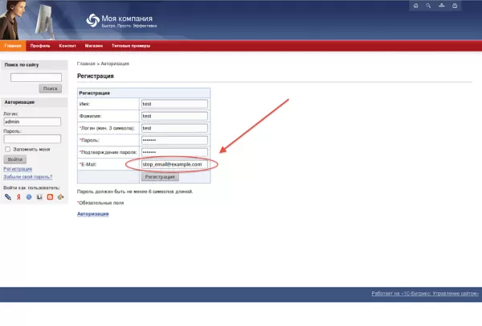Submit form with Регистрация button
This screenshot has height=326, width=482.
pos(160,177)
